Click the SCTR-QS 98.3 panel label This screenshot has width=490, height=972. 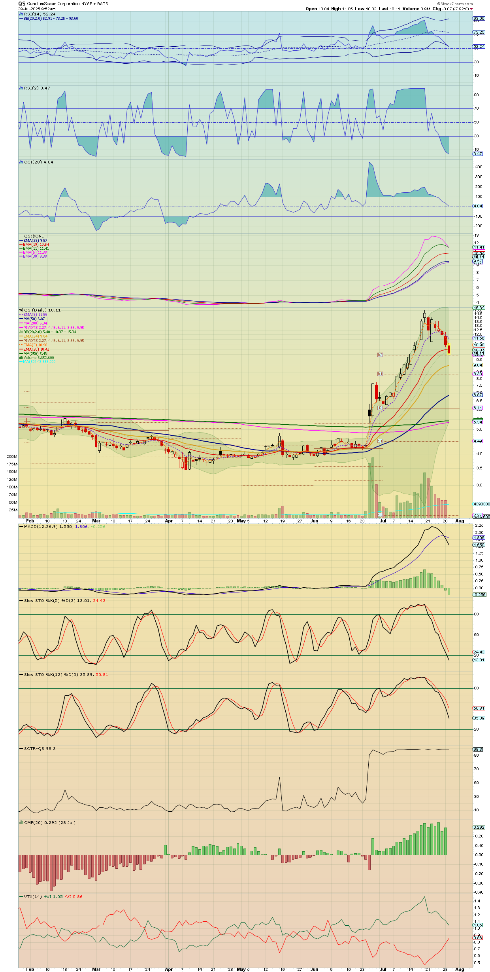[40, 748]
